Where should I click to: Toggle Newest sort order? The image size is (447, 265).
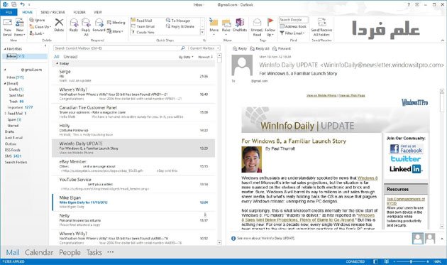point(206,57)
